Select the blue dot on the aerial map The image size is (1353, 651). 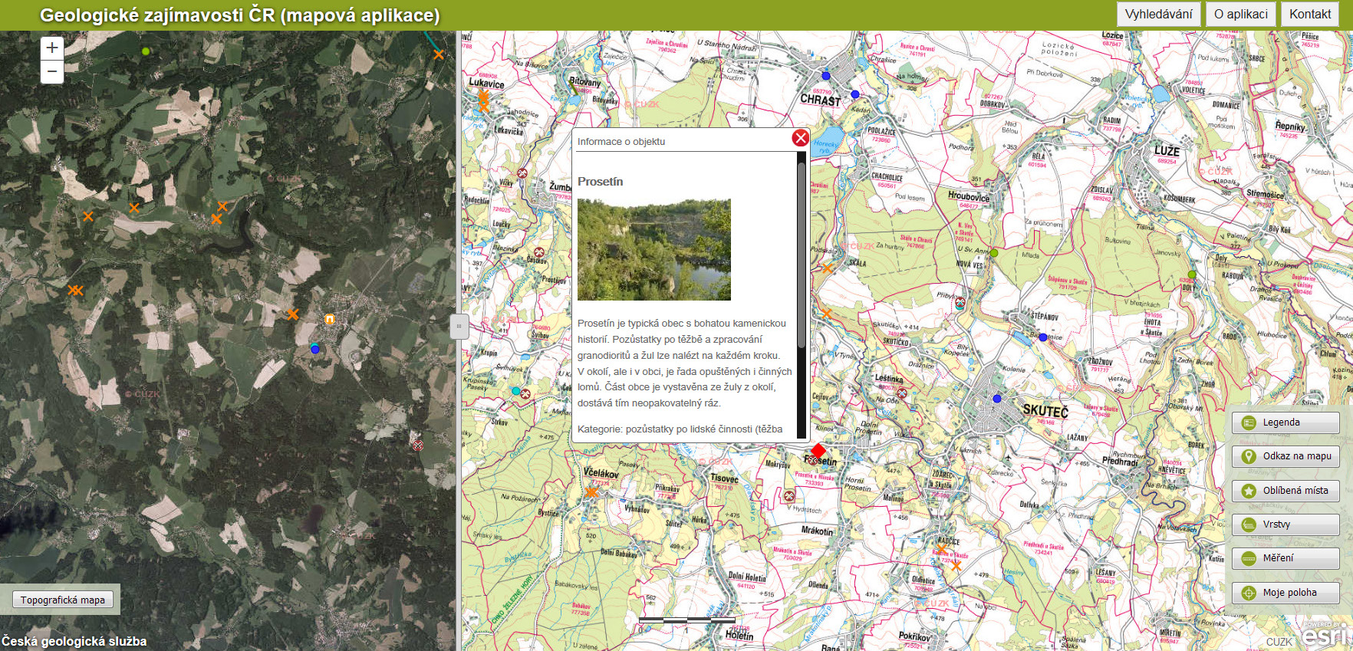tap(314, 349)
